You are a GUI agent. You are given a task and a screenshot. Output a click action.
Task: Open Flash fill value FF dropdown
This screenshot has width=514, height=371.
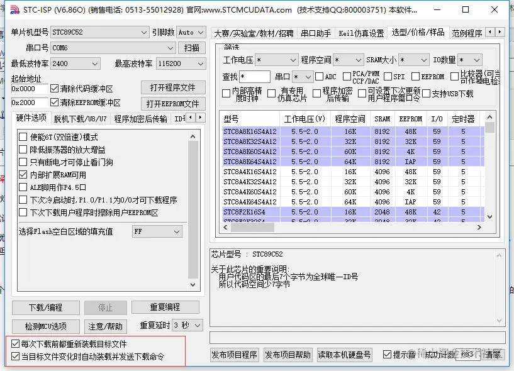(157, 231)
